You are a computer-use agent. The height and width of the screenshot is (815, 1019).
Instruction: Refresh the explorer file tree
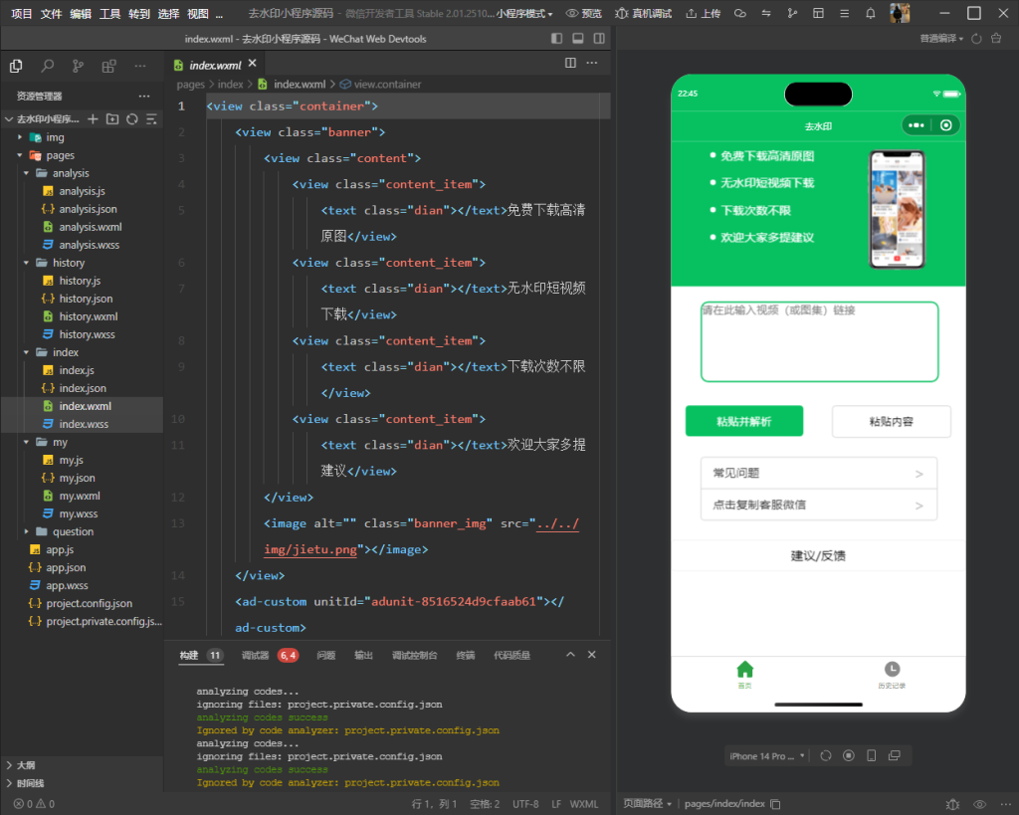coord(132,119)
